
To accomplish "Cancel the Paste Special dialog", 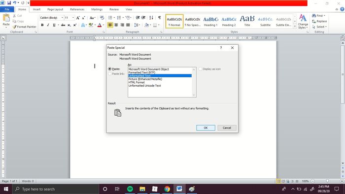I will tap(227, 128).
